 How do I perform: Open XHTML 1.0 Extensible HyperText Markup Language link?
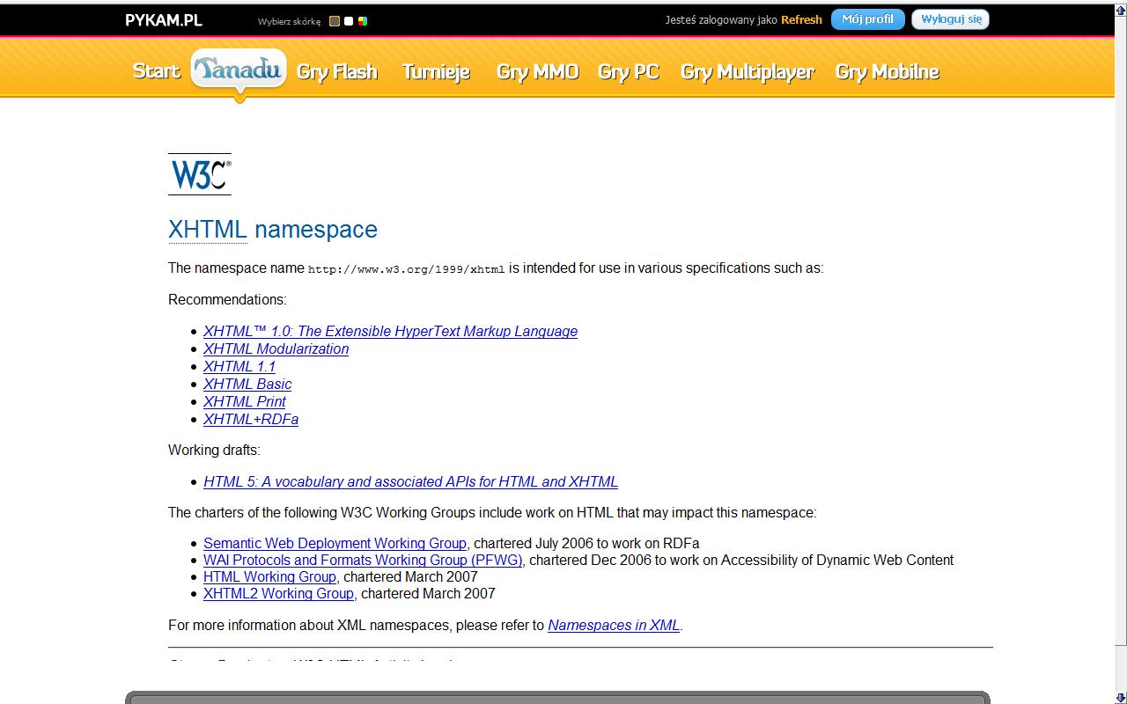tap(390, 332)
